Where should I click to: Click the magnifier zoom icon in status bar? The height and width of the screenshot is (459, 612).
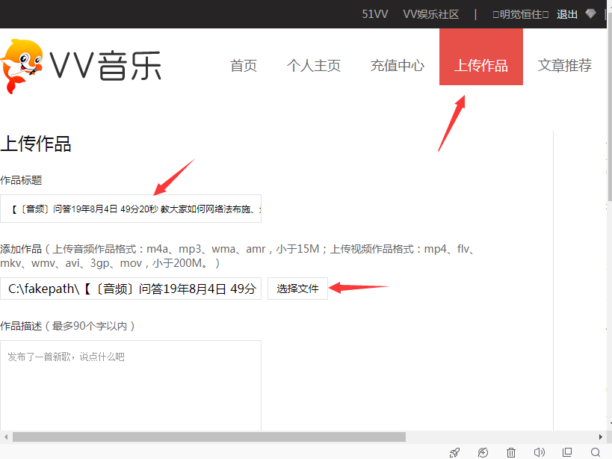[596, 452]
